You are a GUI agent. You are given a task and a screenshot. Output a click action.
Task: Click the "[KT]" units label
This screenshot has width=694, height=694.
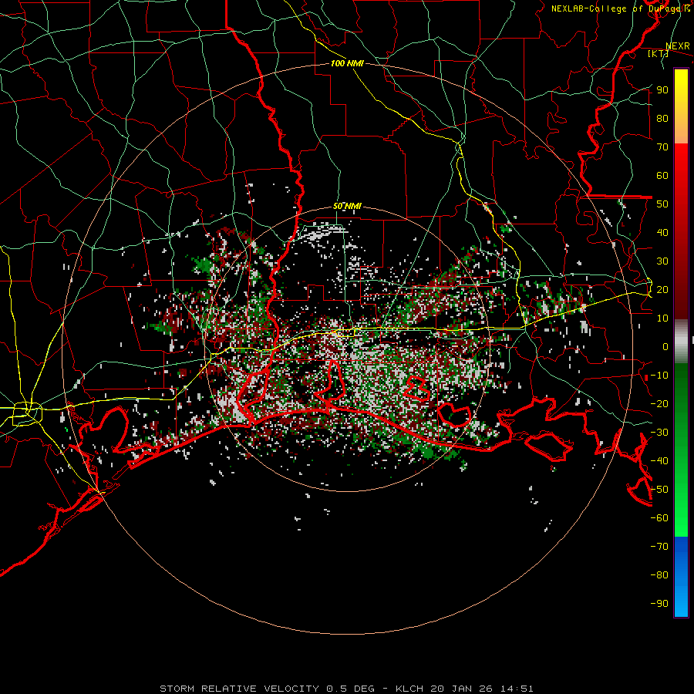tap(659, 53)
